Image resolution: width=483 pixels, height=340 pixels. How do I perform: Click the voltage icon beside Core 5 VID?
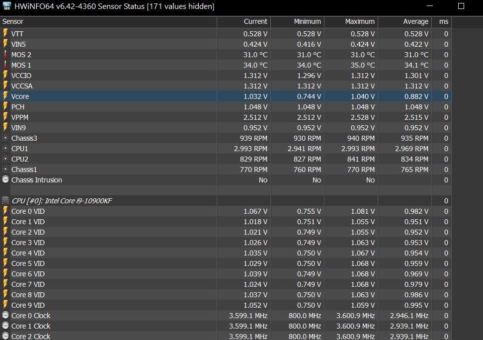click(x=5, y=263)
